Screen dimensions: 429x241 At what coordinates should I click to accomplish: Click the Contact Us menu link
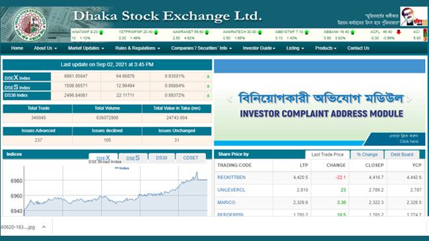pos(358,48)
